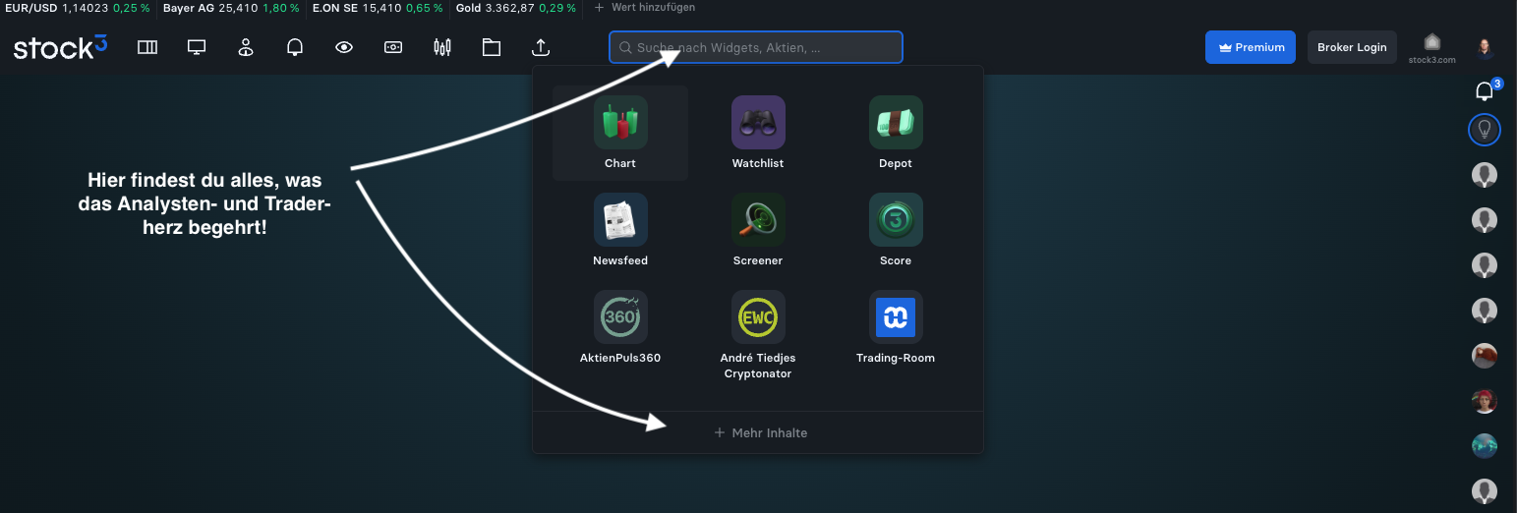Image resolution: width=1517 pixels, height=513 pixels.
Task: Select the Watchlist widget
Action: click(x=758, y=133)
